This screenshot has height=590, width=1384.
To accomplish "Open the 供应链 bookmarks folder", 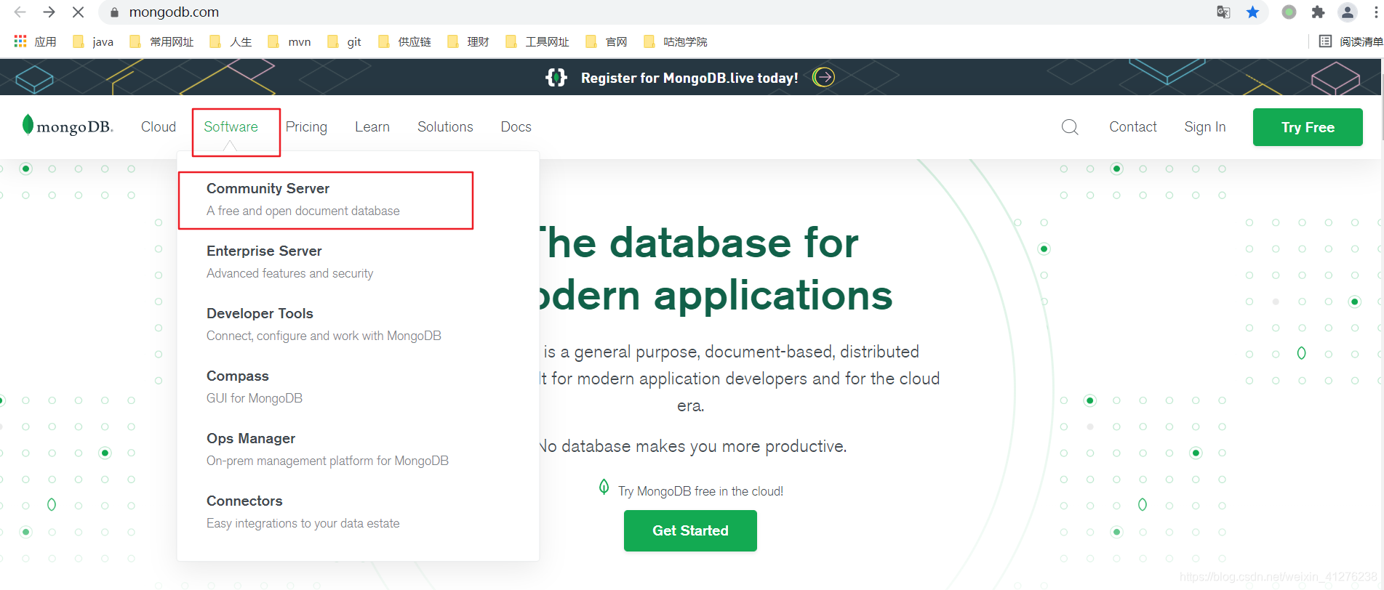I will 404,41.
